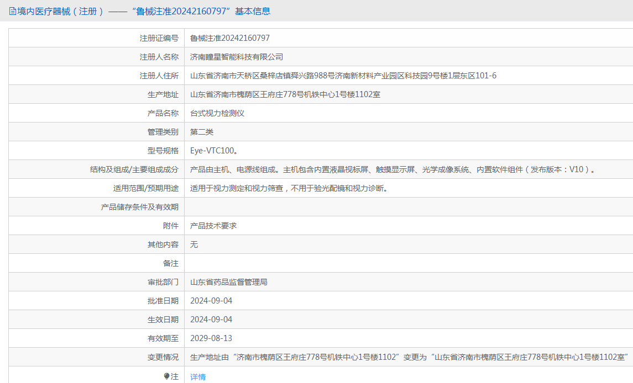Click the 适用范围/预期用途 label

[x=146, y=188]
